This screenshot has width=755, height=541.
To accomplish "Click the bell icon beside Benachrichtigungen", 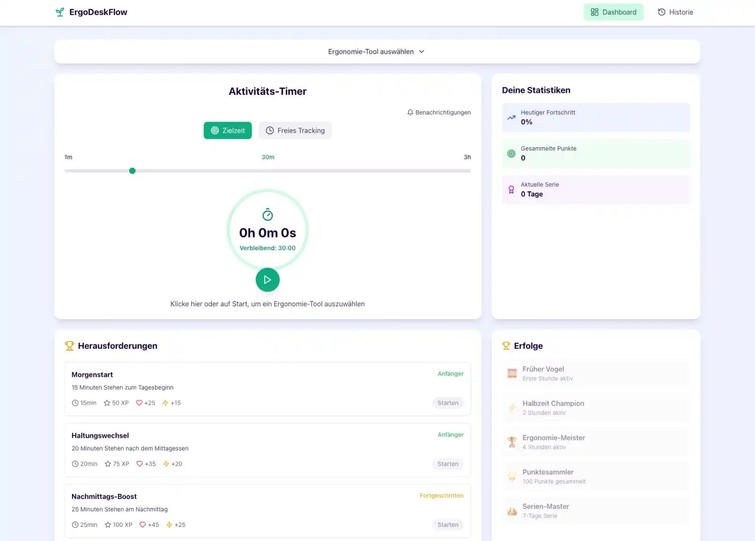I will [410, 113].
